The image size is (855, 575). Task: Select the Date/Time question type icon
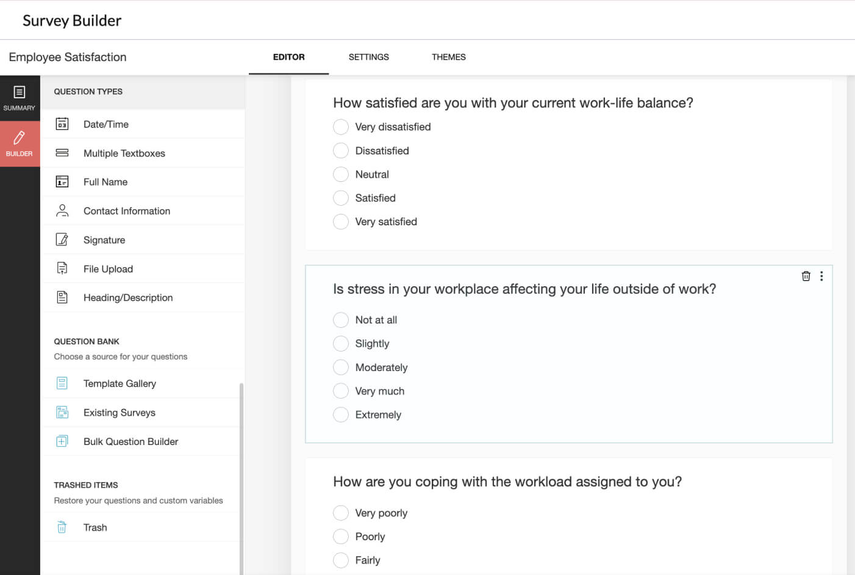[x=62, y=124]
